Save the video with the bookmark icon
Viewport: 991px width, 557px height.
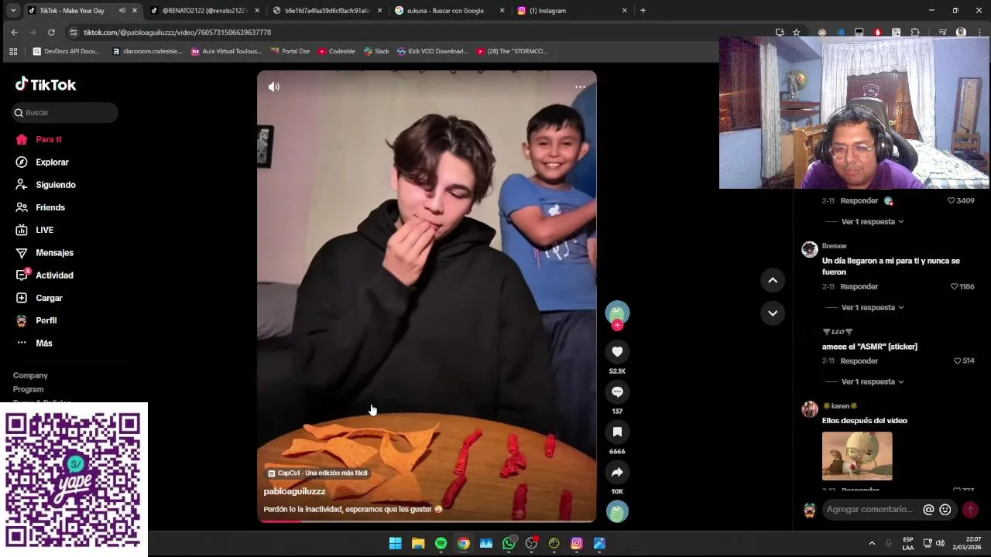(617, 432)
